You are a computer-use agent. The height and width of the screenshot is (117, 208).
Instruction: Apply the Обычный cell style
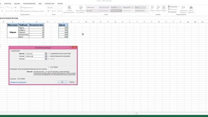click(92, 7)
